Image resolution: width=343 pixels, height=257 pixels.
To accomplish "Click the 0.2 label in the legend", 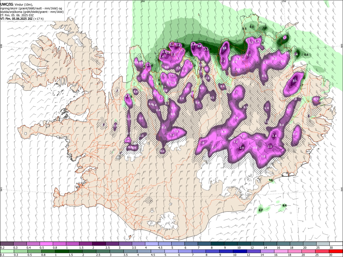I will 2,248.
